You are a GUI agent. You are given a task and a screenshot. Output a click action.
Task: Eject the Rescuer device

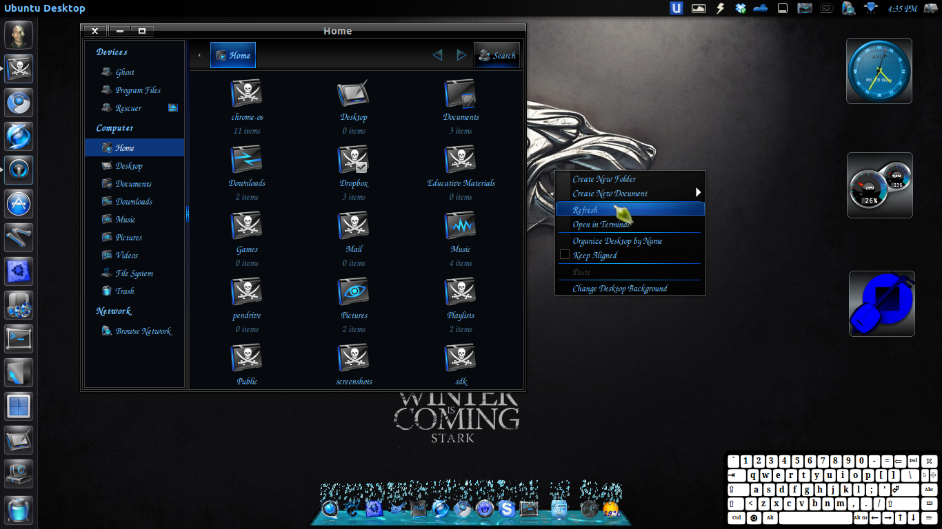pyautogui.click(x=173, y=107)
